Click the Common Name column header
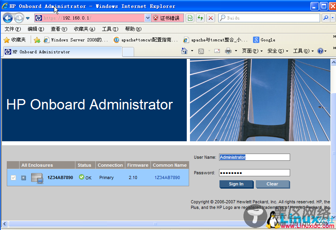Screen dimensions: 336x230 click(170, 165)
